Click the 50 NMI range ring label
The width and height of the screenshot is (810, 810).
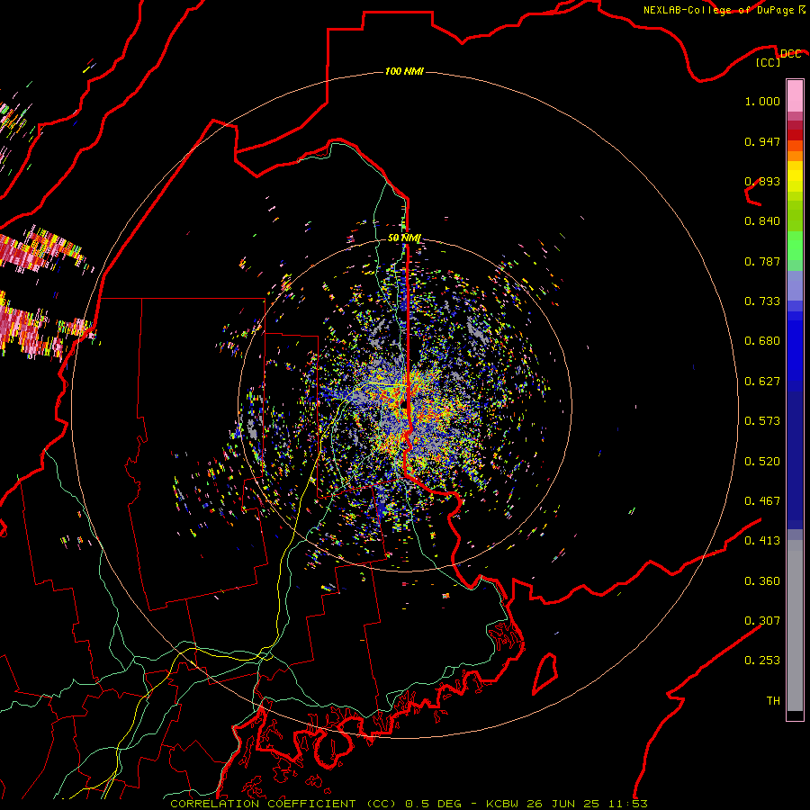404,238
